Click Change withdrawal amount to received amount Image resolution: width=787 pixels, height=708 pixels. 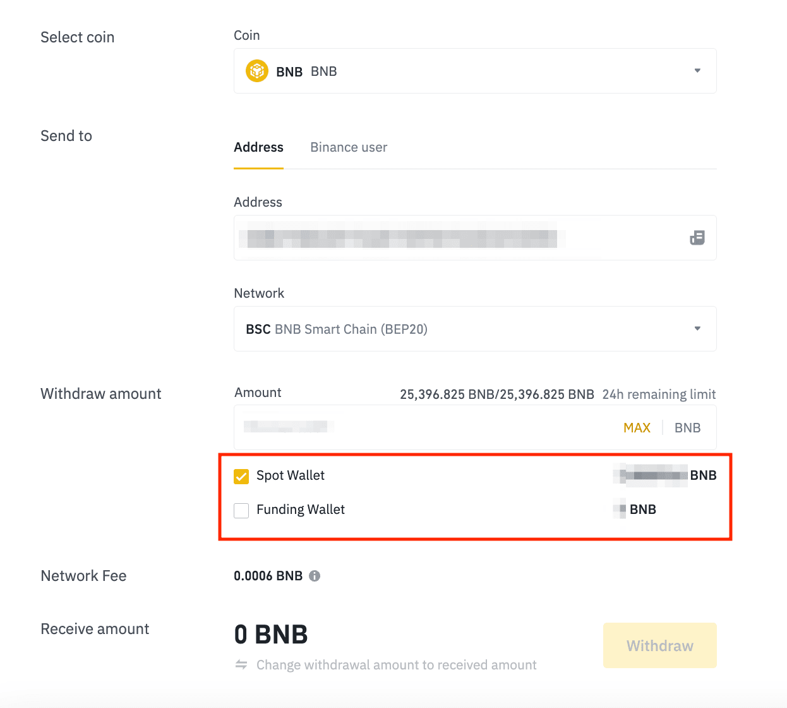coord(396,665)
